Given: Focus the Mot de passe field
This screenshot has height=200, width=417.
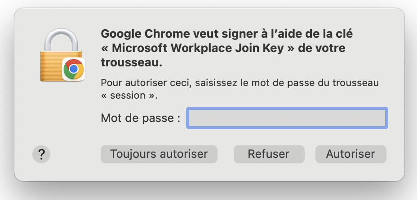Looking at the screenshot, I should pos(287,118).
